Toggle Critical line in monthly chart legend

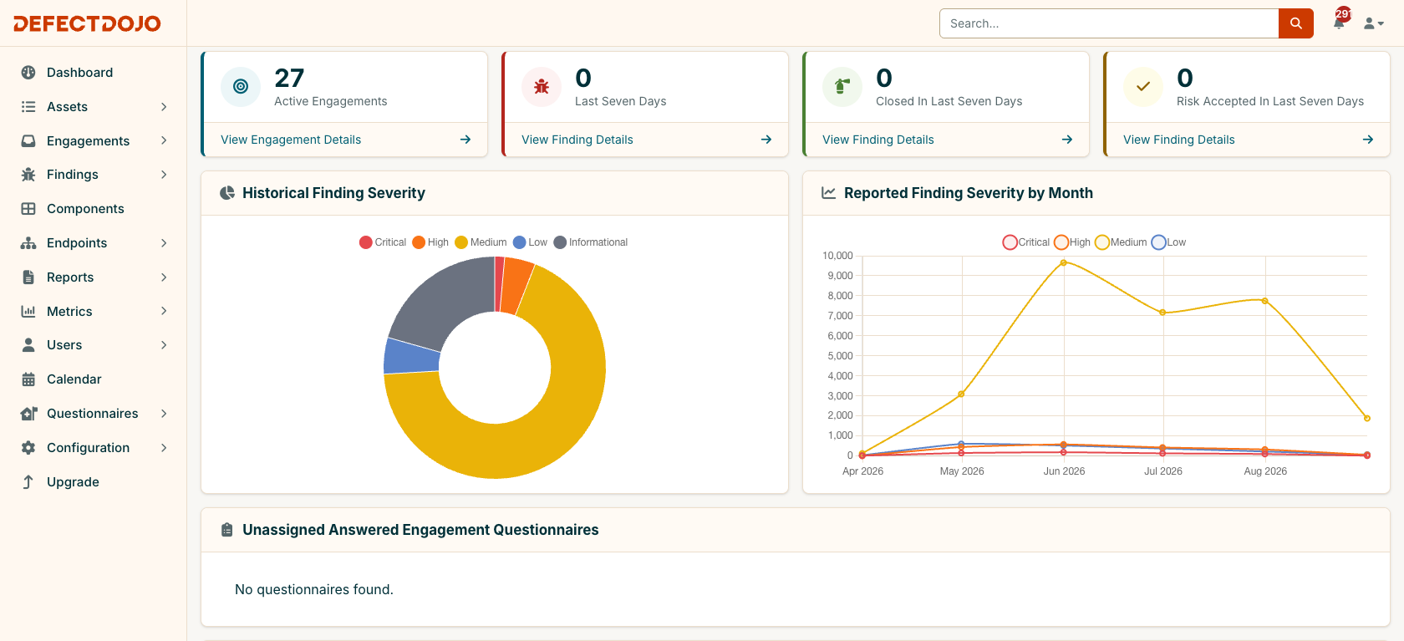pos(1026,242)
